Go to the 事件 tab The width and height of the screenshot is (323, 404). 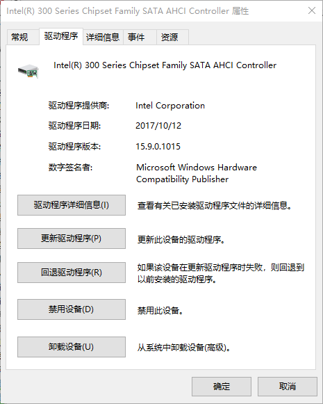pos(136,38)
